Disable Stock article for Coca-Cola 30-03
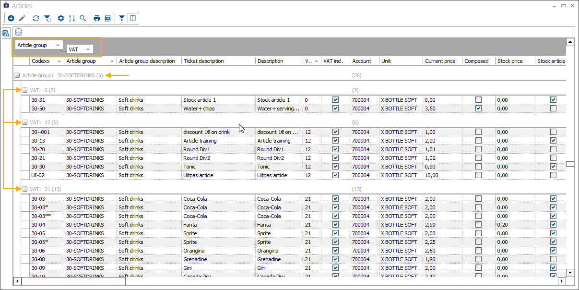 point(553,198)
